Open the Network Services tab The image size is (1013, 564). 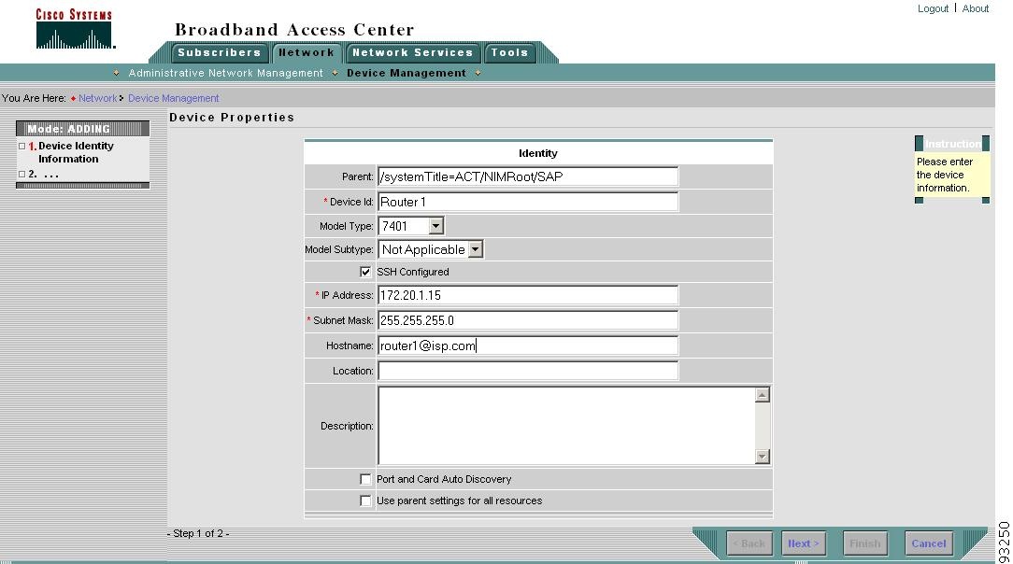pos(412,52)
